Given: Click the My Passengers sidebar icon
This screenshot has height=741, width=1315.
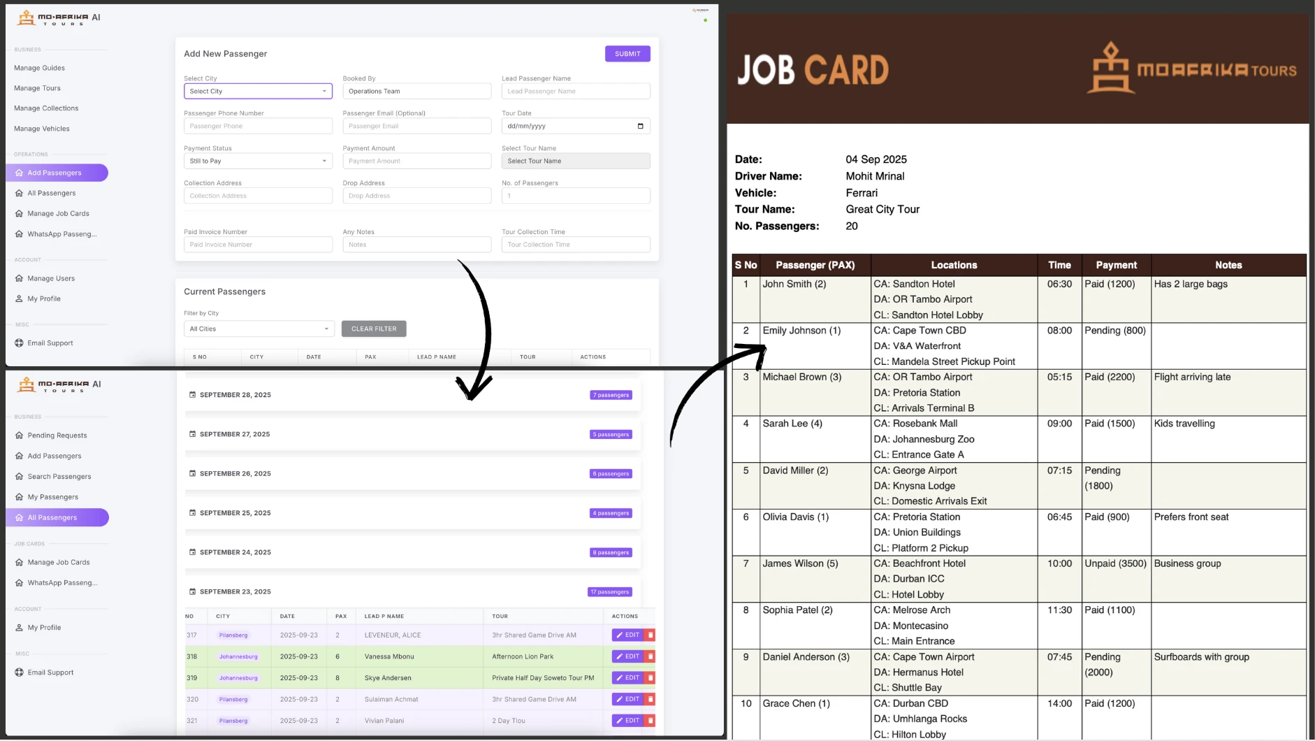Looking at the screenshot, I should click(x=19, y=497).
